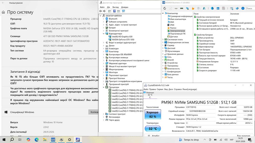The width and height of the screenshot is (255, 143).
Task: Open Вигляд menu in Device Manager
Action: pos(116,7)
